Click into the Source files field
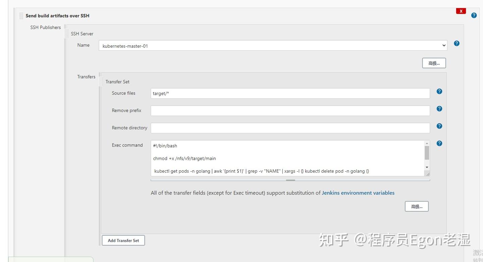This screenshot has height=262, width=483. pyautogui.click(x=290, y=93)
